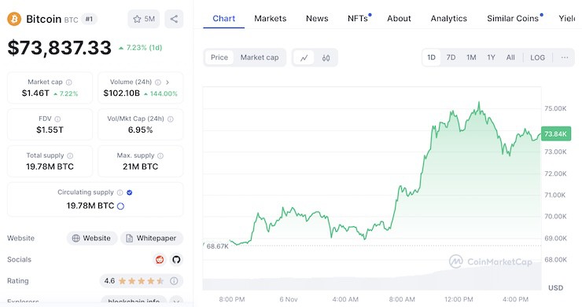This screenshot has height=307, width=582.
Task: Click the rating info icon
Action: tap(174, 281)
